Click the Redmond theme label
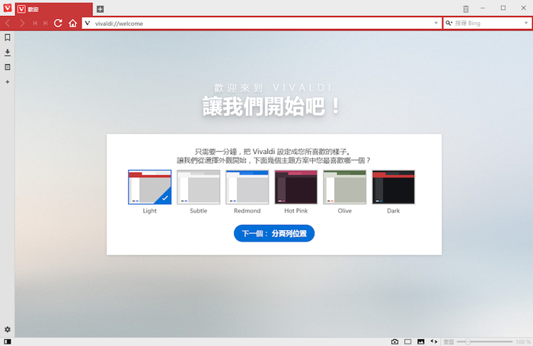The image size is (533, 346). point(247,210)
